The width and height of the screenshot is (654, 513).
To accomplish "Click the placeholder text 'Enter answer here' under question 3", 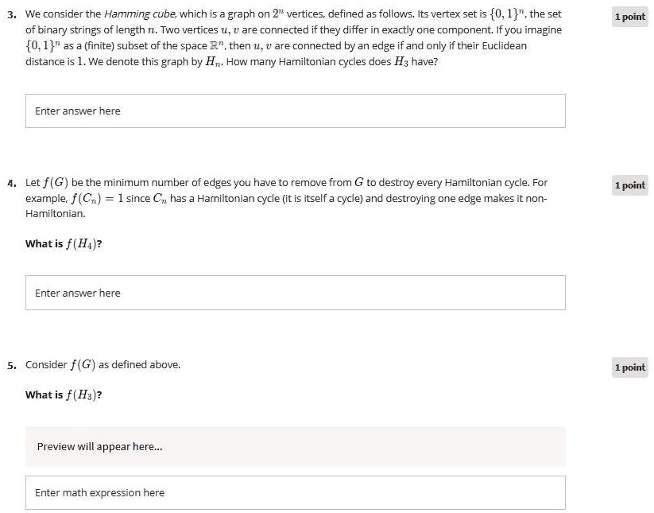I will point(78,111).
